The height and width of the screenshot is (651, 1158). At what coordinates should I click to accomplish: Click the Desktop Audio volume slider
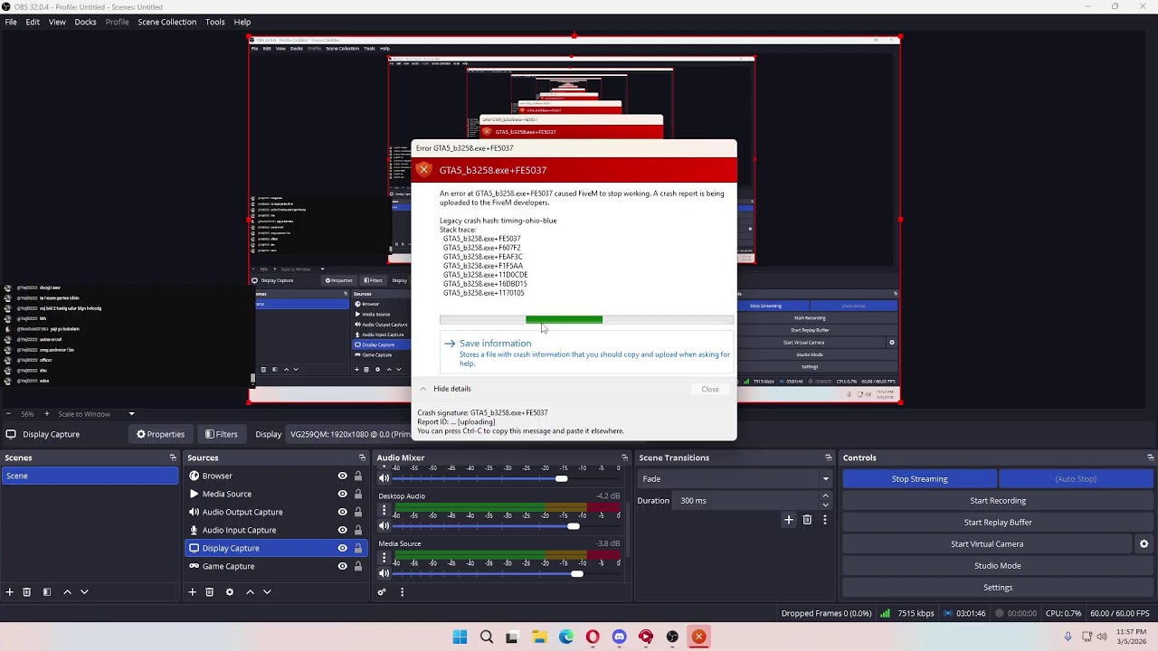tap(507, 525)
